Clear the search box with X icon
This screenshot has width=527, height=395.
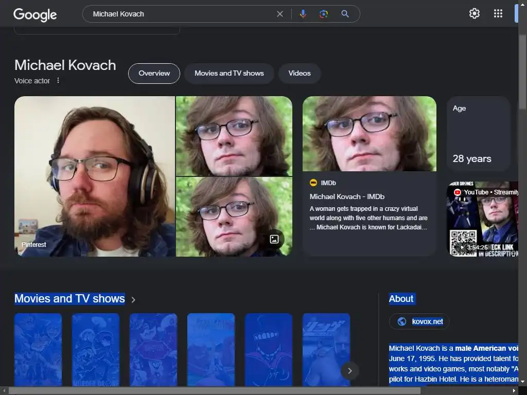279,14
